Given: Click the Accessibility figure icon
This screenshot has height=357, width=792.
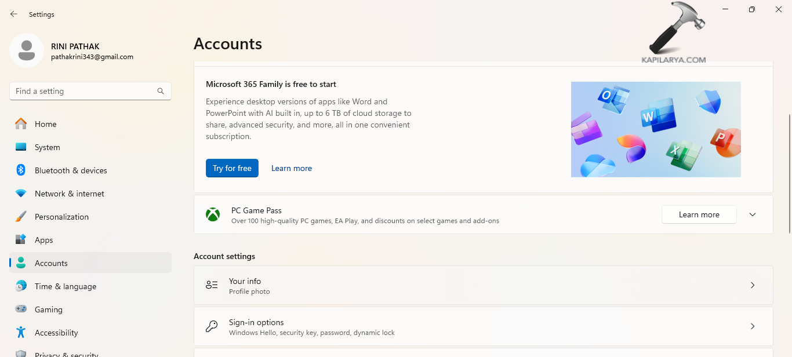Looking at the screenshot, I should 21,333.
